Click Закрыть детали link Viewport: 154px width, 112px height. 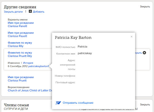(13, 12)
